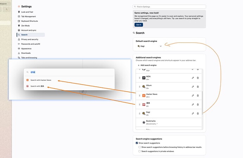243x158 pixels.
Task: Click magnifier icon in the URL bar popup
Action: tap(27, 72)
